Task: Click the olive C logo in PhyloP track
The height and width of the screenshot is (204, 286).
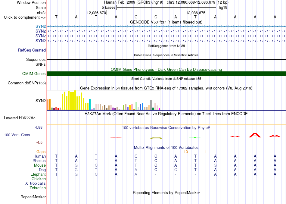Action: coord(156,138)
